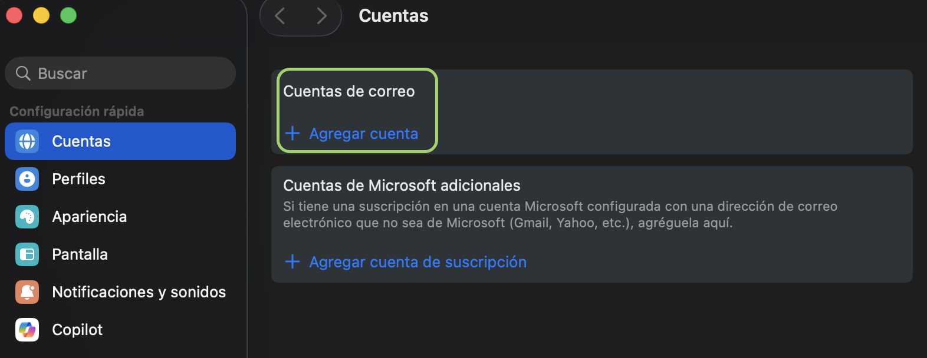Click Agregar cuenta de suscripción link
This screenshot has height=358, width=927.
click(418, 262)
